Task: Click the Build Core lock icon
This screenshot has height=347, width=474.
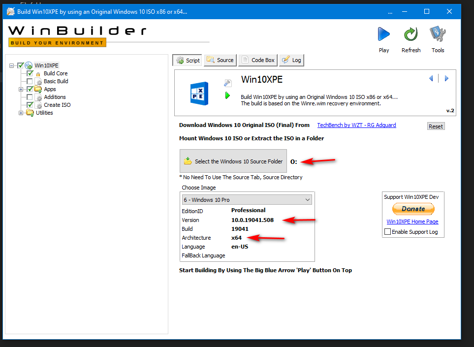Action: click(x=38, y=74)
